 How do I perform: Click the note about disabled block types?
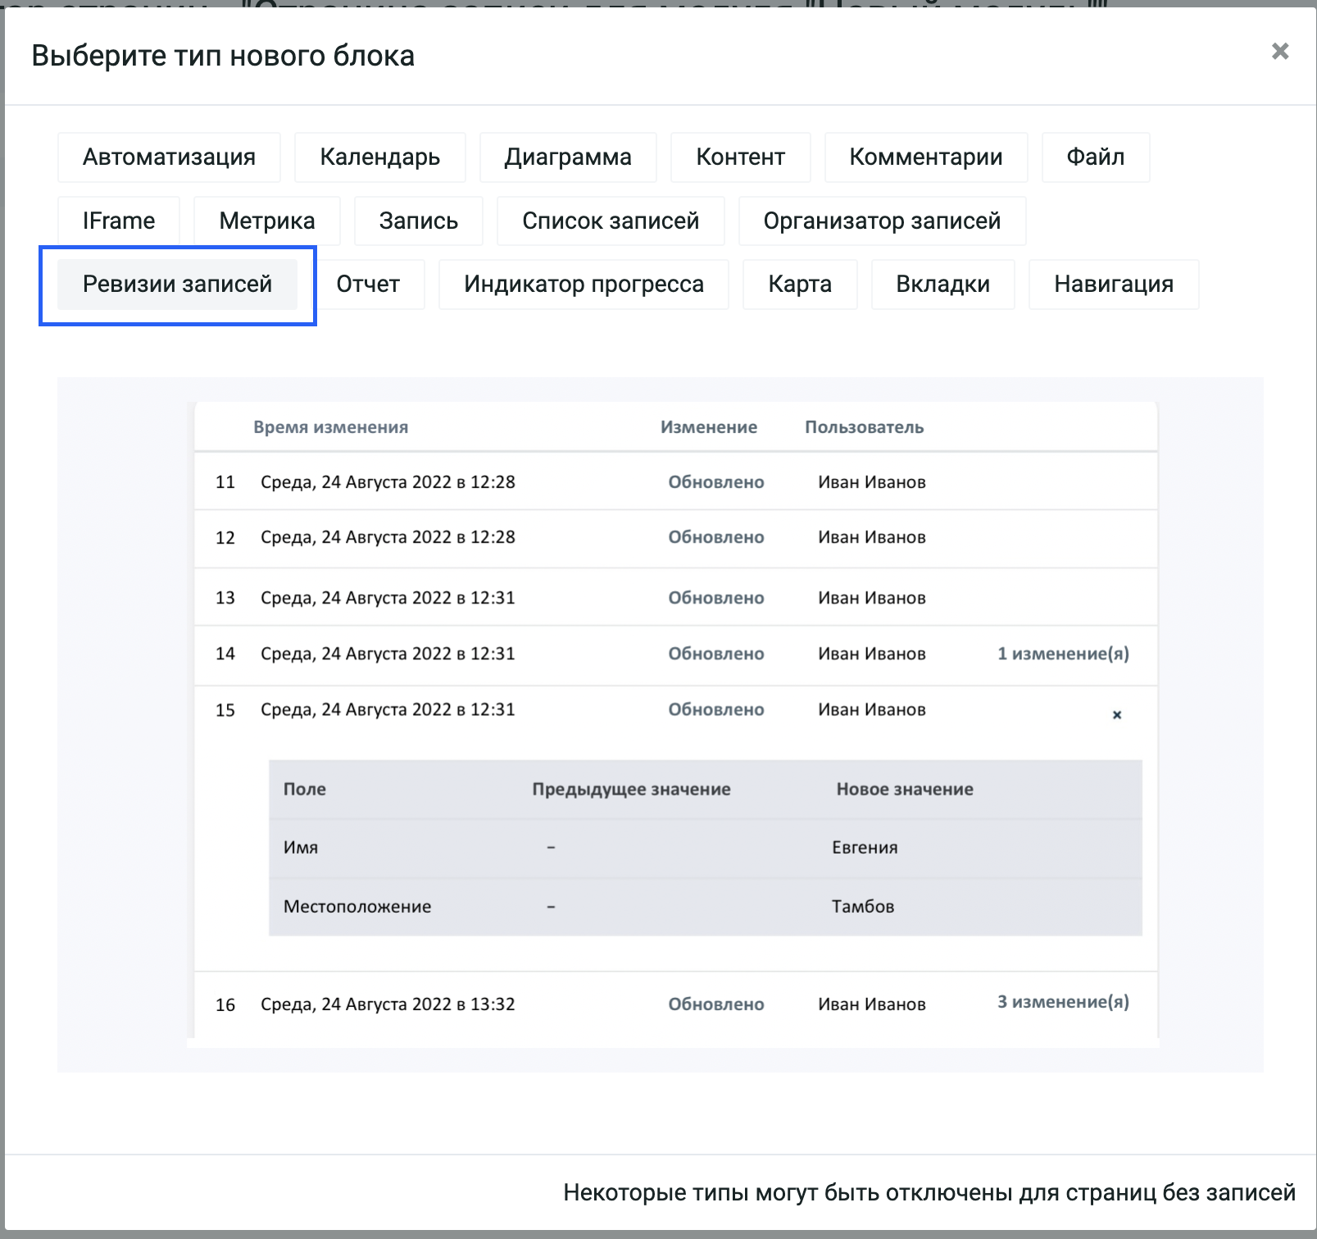(x=929, y=1192)
